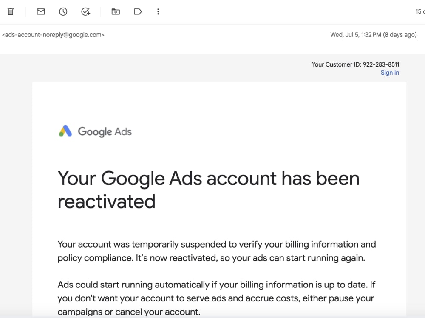This screenshot has height=318, width=425.
Task: Click the Delete trash icon
Action: point(11,12)
